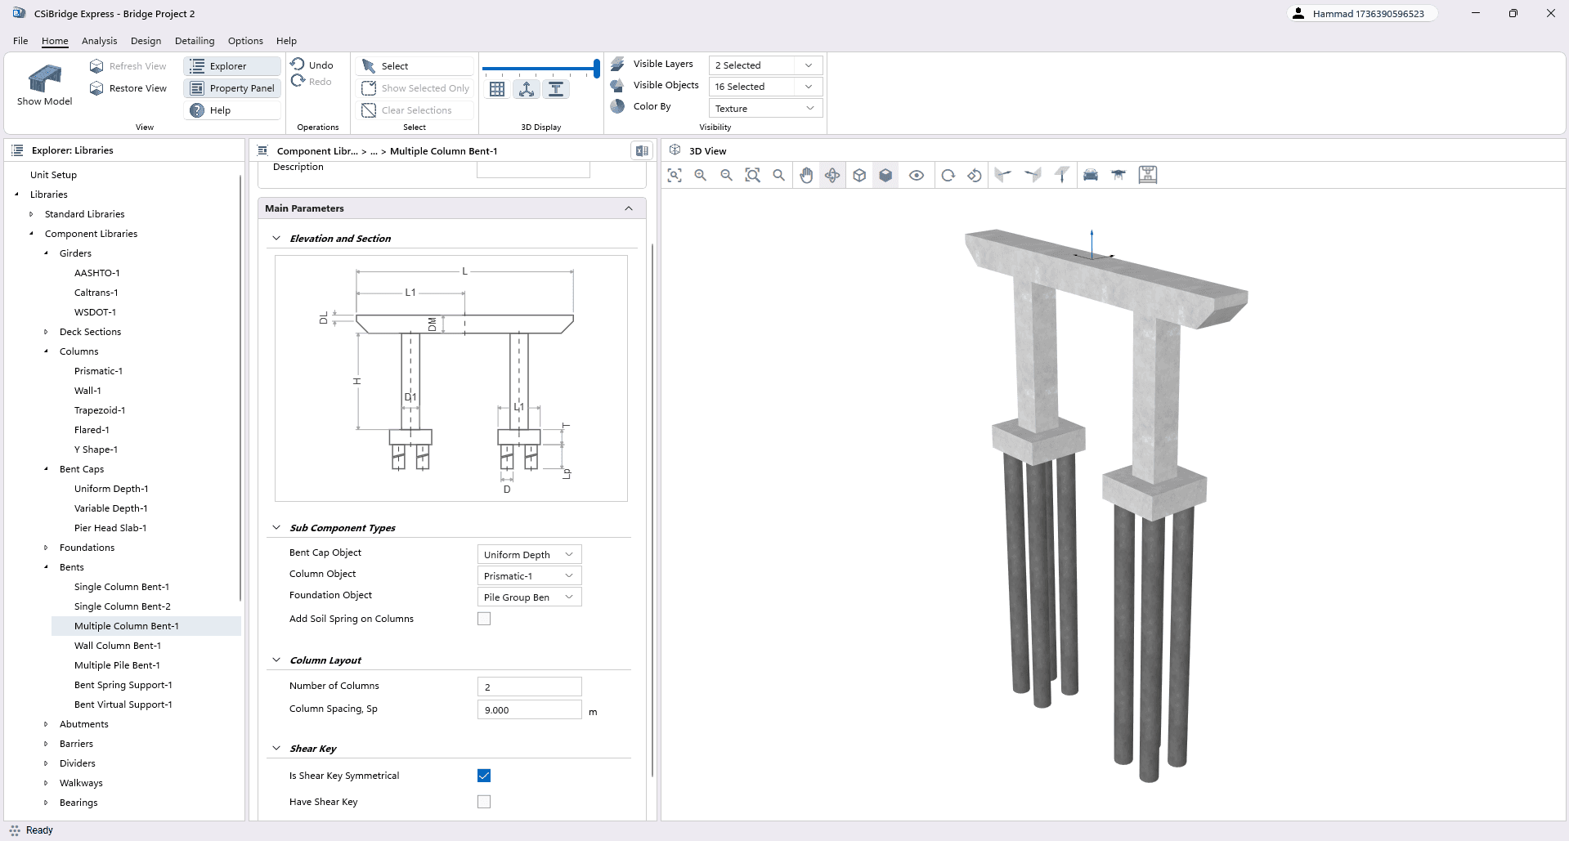Screen dimensions: 1569x841
Task: Click the 3D Display slider handle
Action: tap(597, 69)
